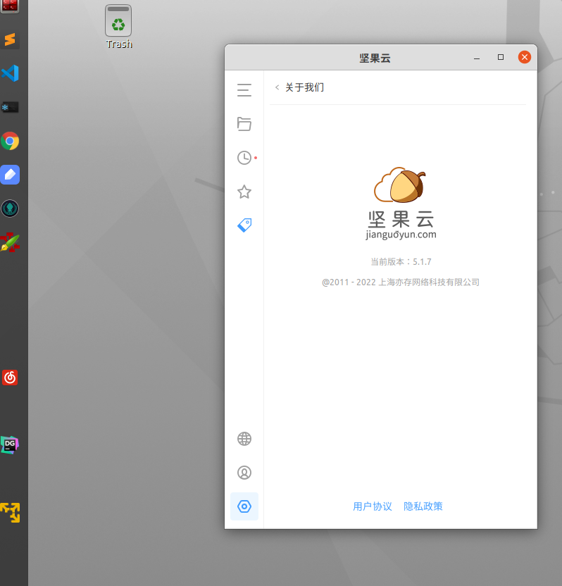Open the red app at dock top

tap(10, 6)
